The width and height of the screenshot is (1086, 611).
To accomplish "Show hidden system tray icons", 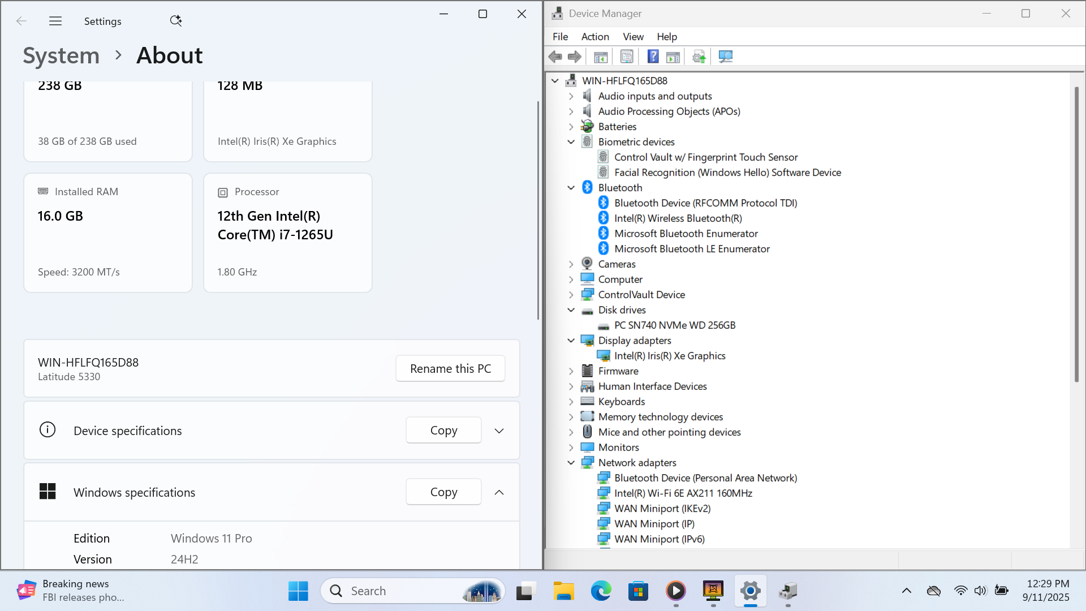I will [907, 591].
